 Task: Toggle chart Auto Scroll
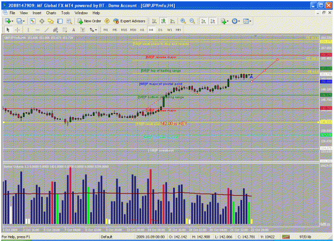pos(204,21)
